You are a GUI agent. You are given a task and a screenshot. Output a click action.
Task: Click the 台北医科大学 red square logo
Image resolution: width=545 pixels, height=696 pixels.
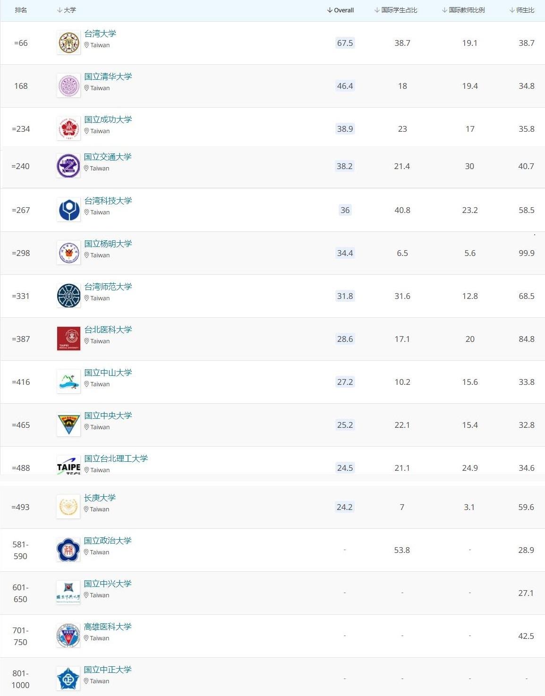(x=68, y=339)
